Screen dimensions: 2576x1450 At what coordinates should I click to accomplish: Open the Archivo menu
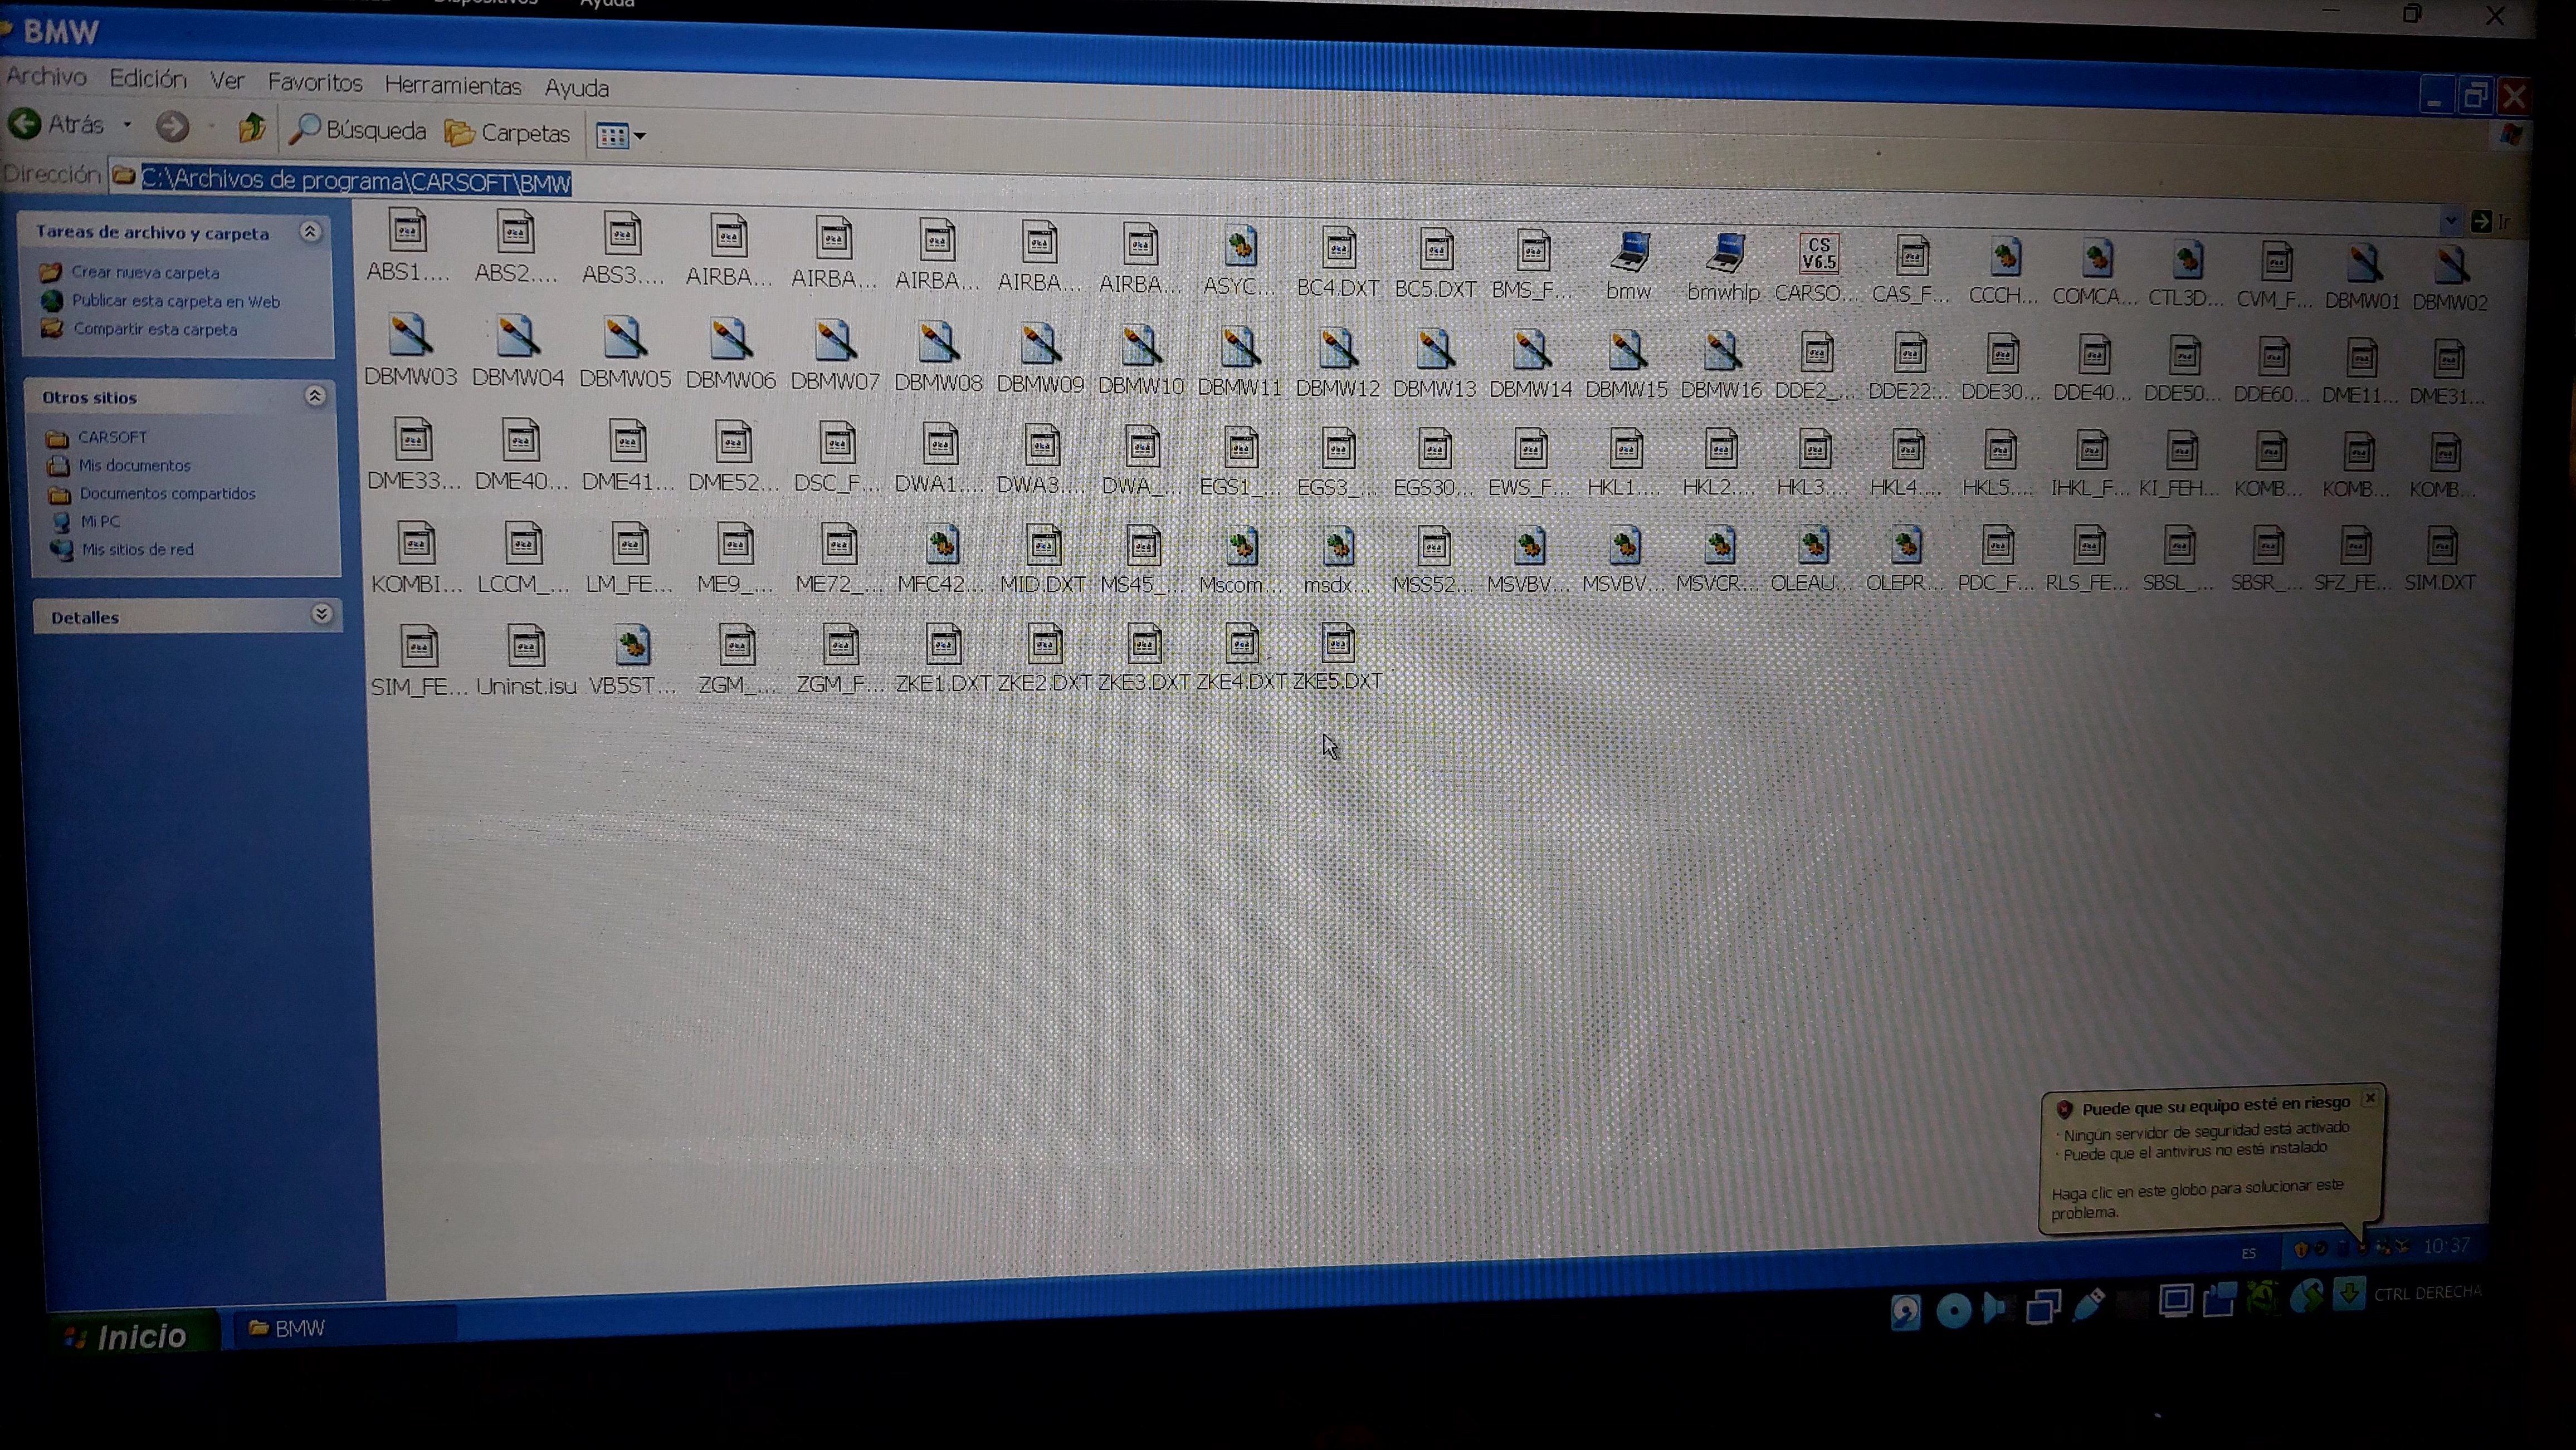[46, 76]
